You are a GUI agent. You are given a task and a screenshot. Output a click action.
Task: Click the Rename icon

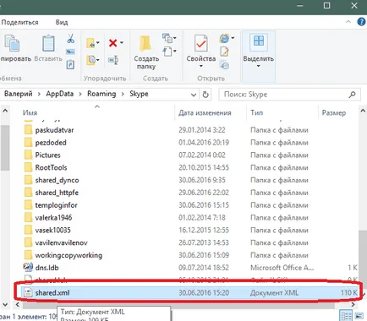click(x=113, y=60)
